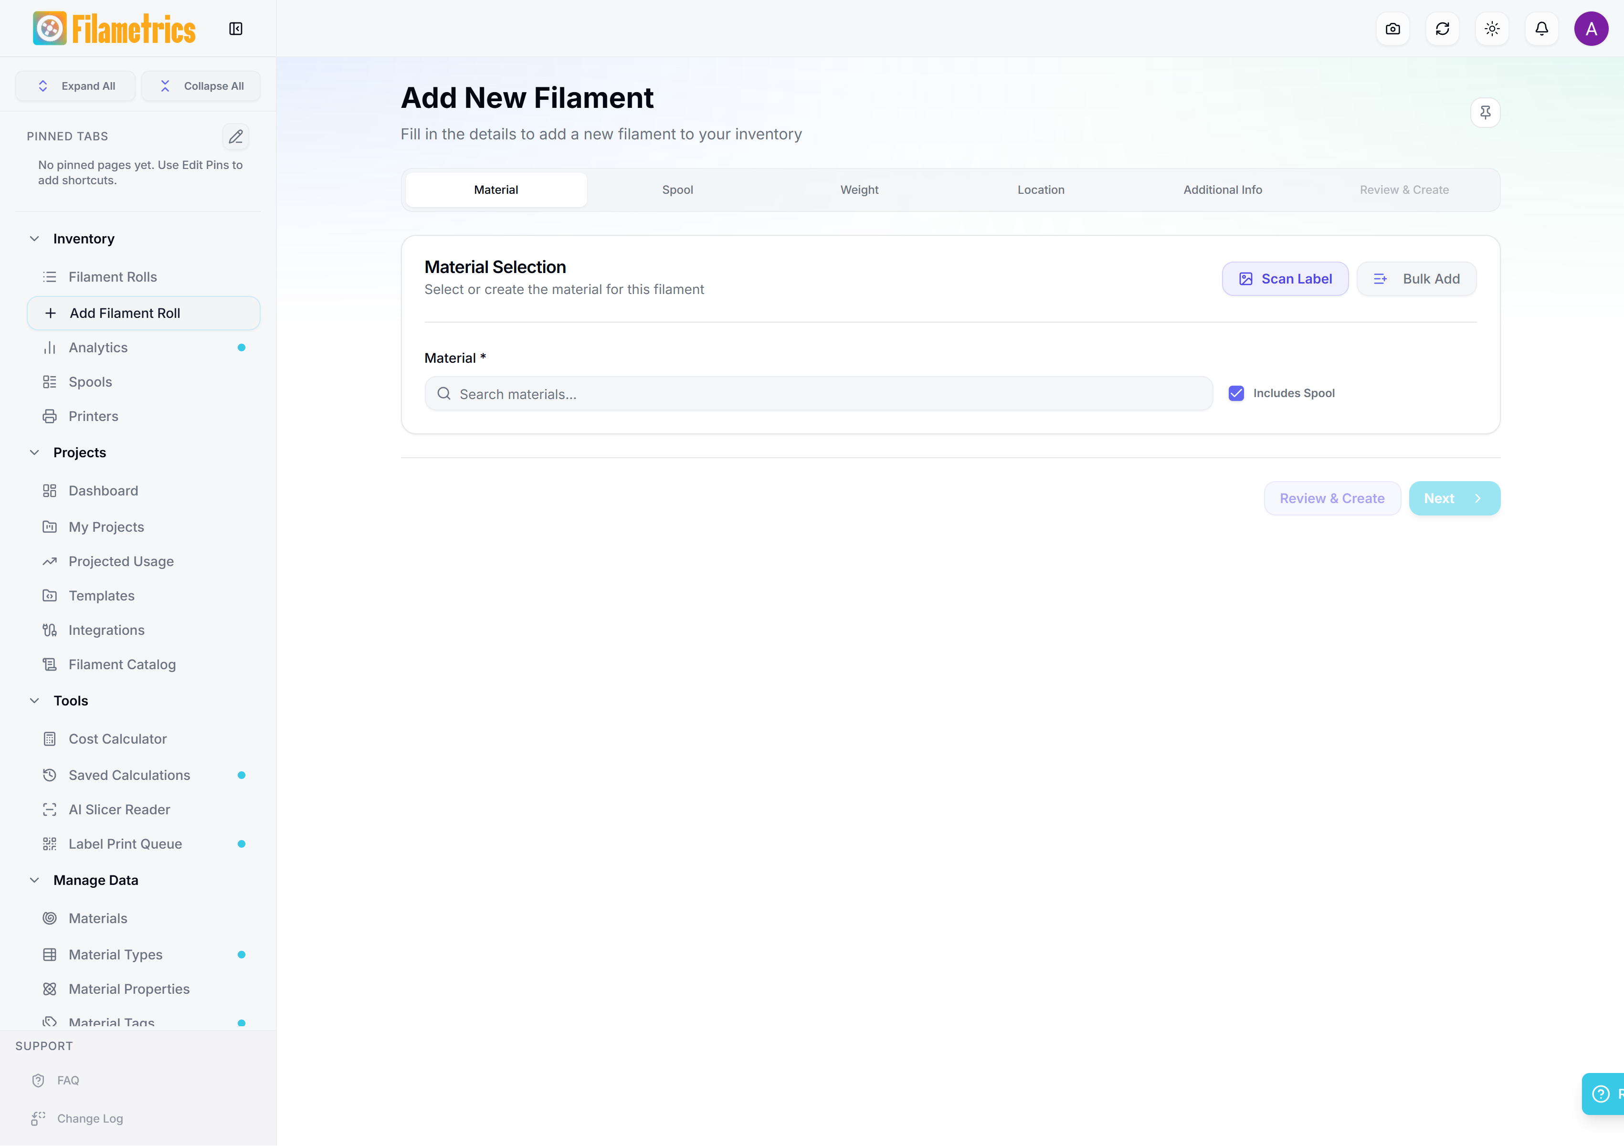Open the help widget button
This screenshot has height=1146, width=1624.
[x=1603, y=1093]
